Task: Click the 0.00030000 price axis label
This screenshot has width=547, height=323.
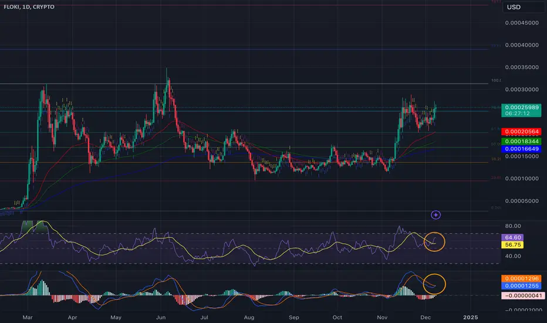Action: [x=522, y=90]
